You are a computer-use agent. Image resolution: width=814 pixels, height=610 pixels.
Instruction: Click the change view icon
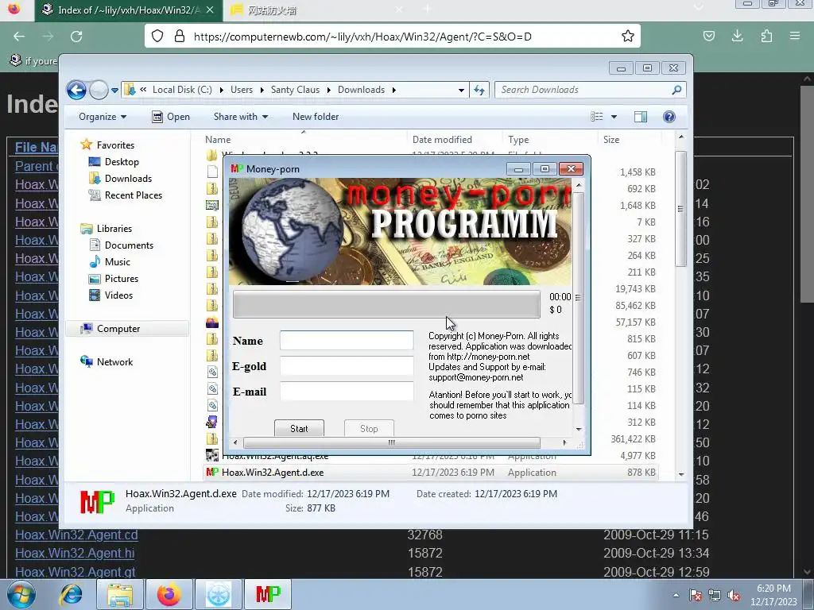click(597, 117)
